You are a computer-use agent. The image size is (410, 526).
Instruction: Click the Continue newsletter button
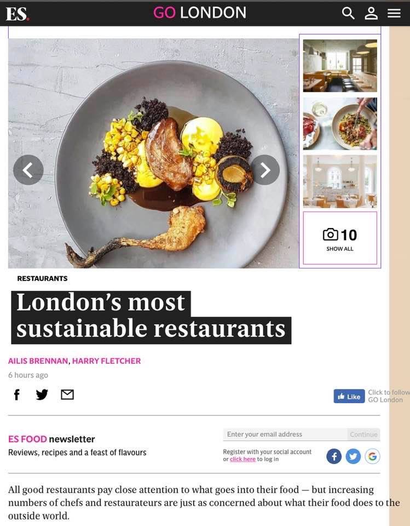[x=363, y=434]
